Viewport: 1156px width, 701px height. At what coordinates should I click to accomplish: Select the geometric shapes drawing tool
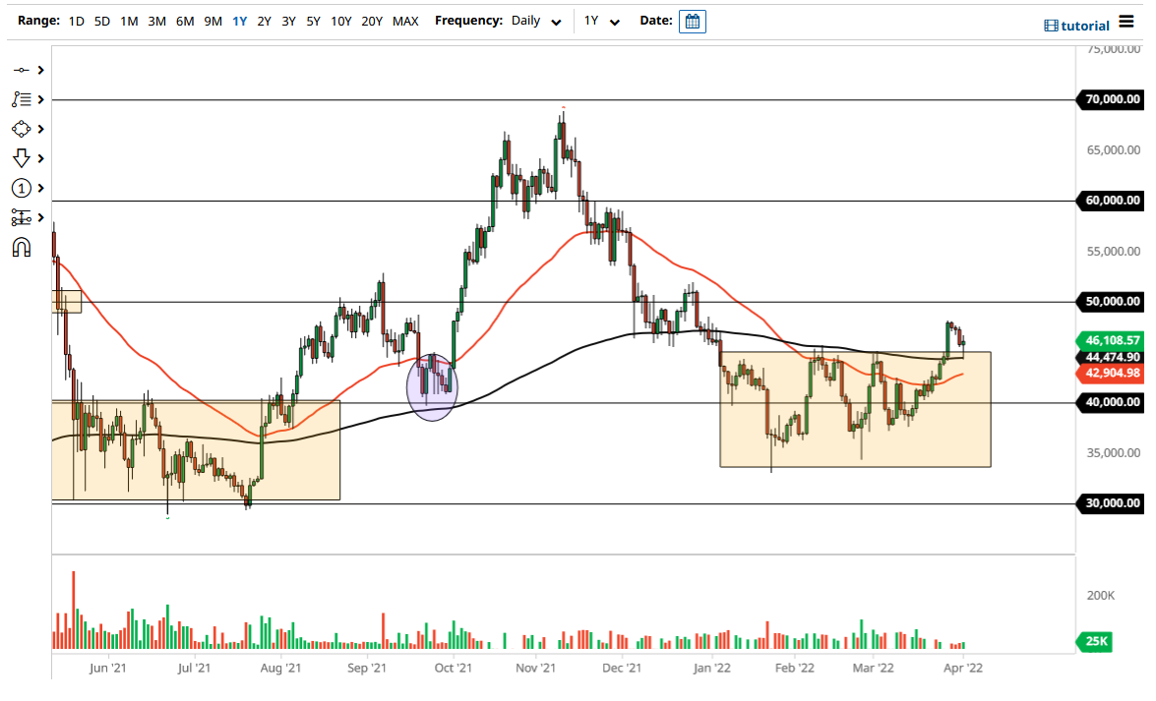[22, 129]
